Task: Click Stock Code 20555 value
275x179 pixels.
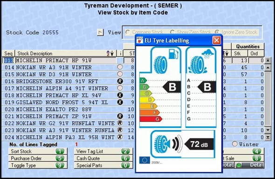Action: (50, 32)
